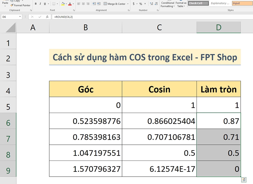The width and height of the screenshot is (253, 184).
Task: Apply italic formatting
Action: coord(40,4)
